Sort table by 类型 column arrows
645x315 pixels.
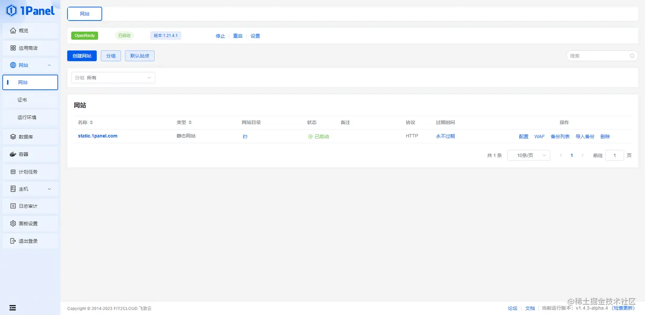[x=190, y=122]
